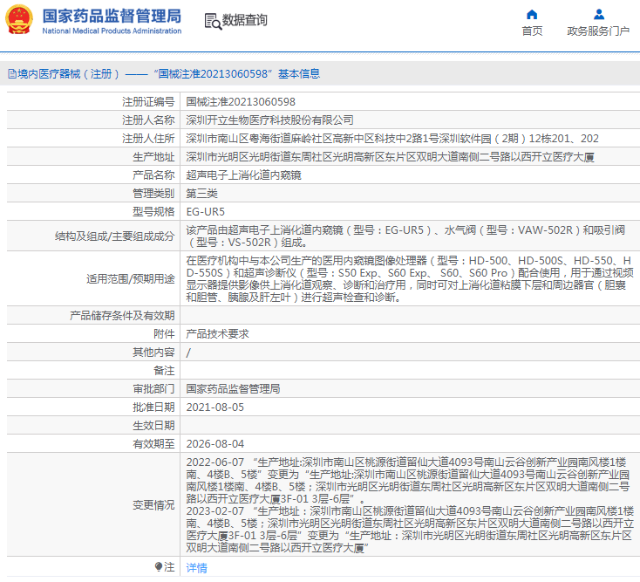Click the 变更情况 label
The image size is (640, 582).
point(153,505)
